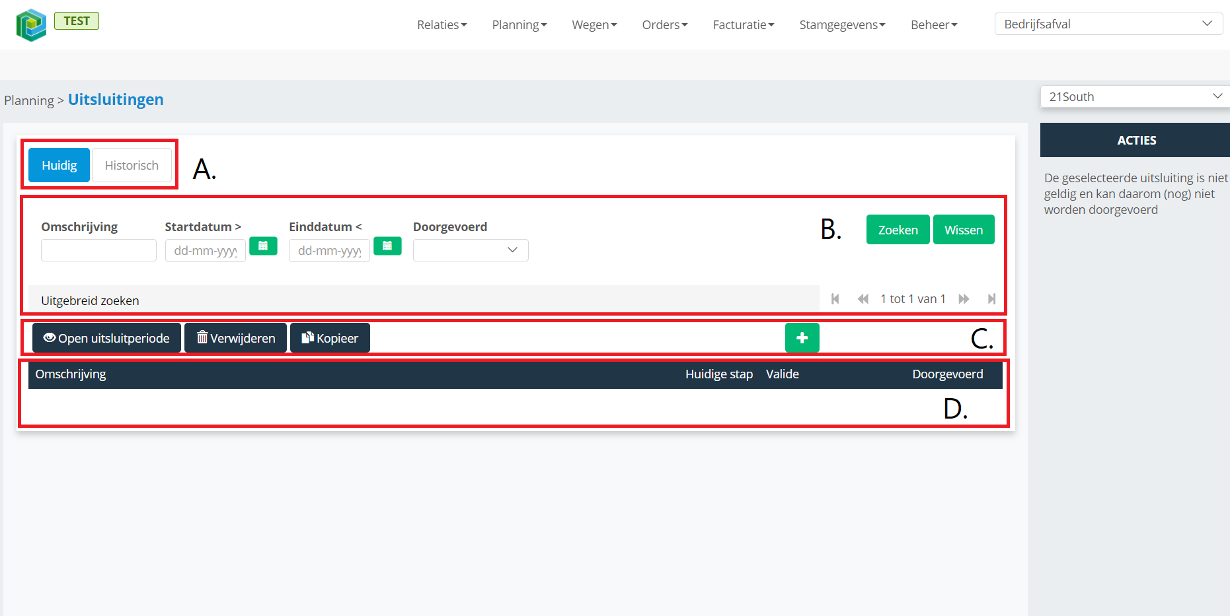Click the Planning breadcrumb link
Image resolution: width=1230 pixels, height=616 pixels.
[x=29, y=100]
